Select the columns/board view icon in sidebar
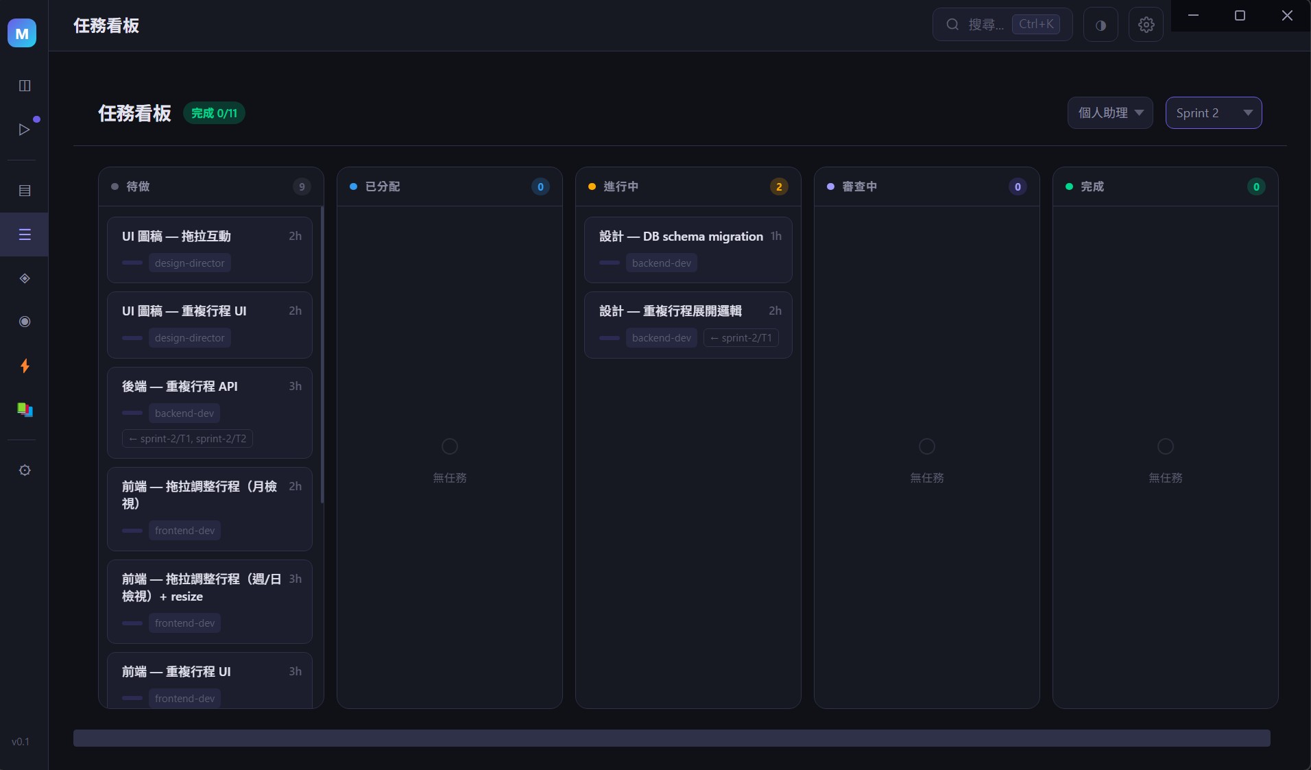The image size is (1311, 770). pyautogui.click(x=25, y=86)
